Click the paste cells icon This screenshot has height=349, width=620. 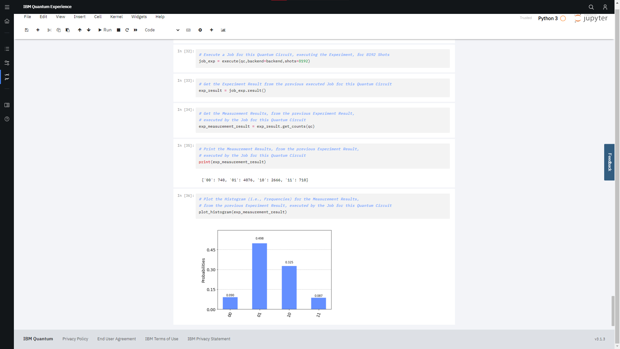tap(68, 30)
